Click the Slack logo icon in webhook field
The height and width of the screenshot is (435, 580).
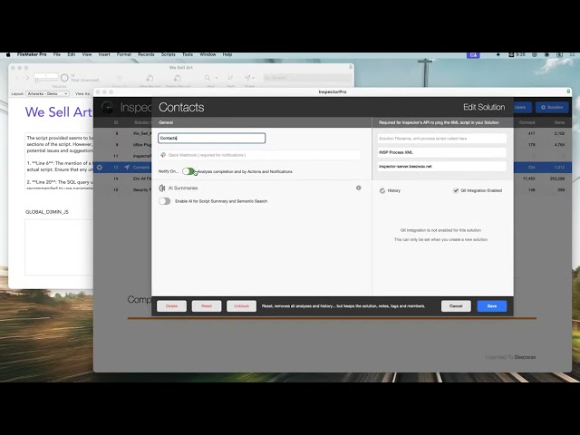(x=163, y=155)
